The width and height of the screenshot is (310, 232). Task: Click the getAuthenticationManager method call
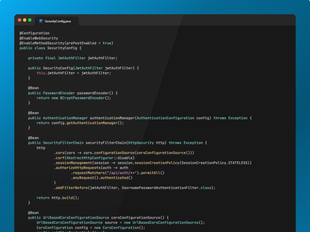92,123
